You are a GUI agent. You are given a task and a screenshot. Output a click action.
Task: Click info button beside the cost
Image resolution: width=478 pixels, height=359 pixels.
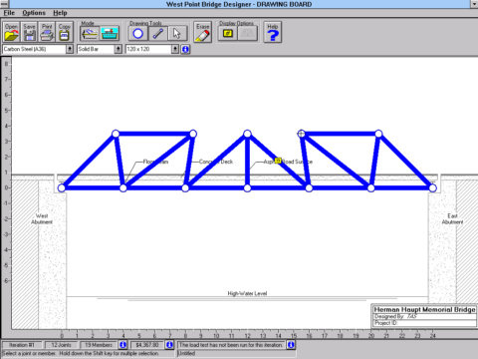[x=169, y=345]
